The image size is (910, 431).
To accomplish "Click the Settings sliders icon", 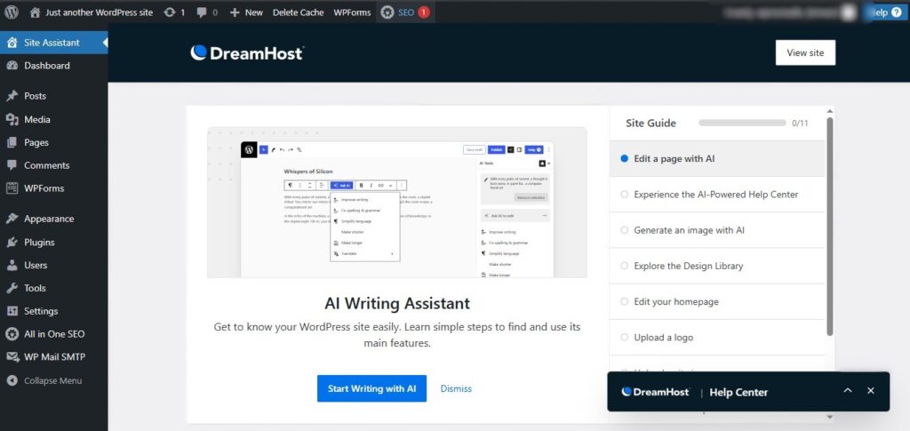I will [12, 311].
